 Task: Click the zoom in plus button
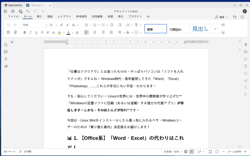(x=247, y=152)
